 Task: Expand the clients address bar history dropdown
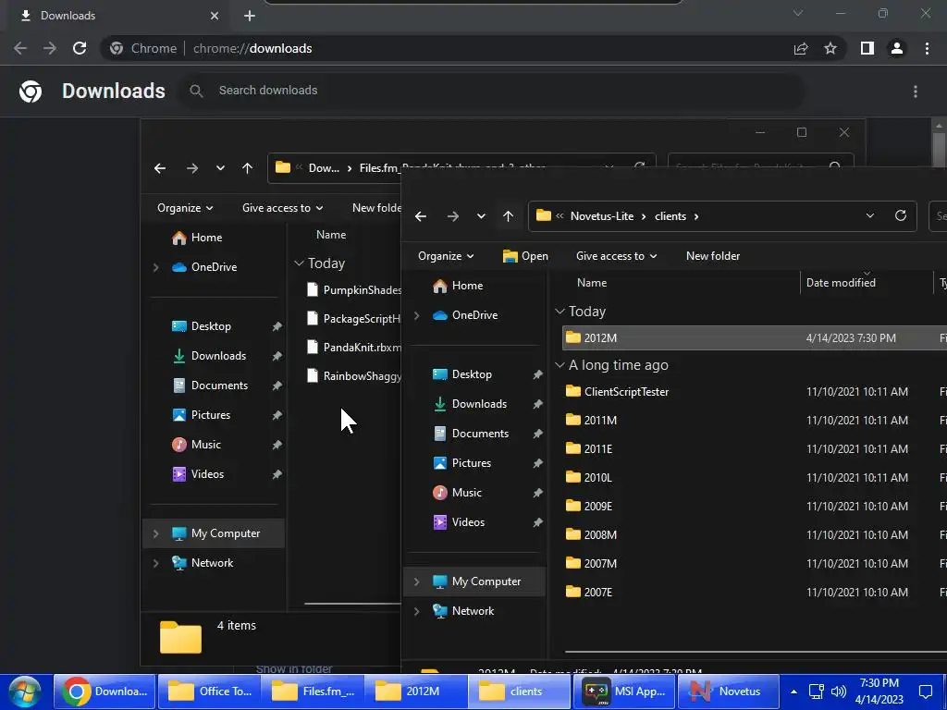pos(869,215)
